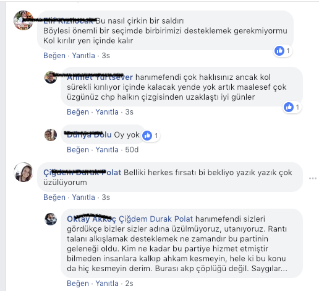The height and width of the screenshot is (291, 319).
Task: Click Yanıtla under the 'akp çöplüğü değil' reply
Action: (x=107, y=284)
